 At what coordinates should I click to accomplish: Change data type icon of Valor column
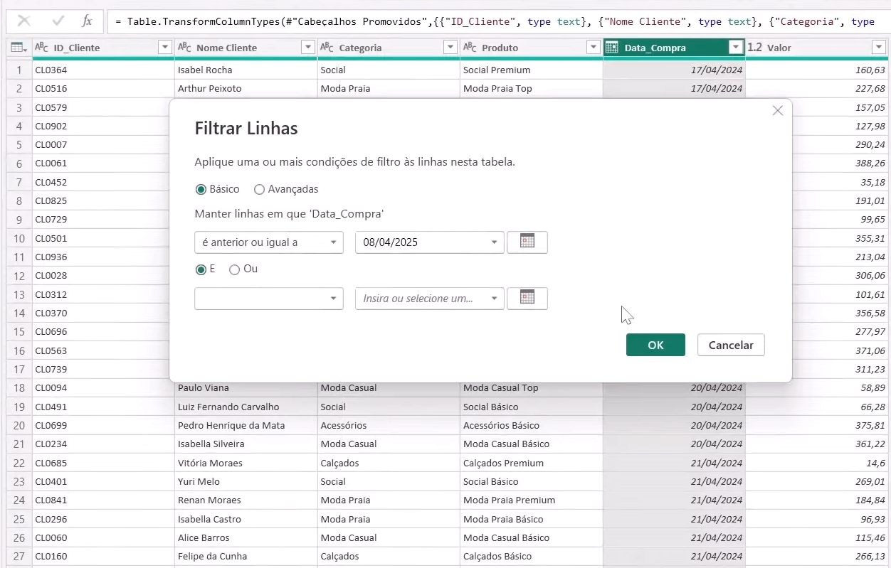tap(755, 48)
